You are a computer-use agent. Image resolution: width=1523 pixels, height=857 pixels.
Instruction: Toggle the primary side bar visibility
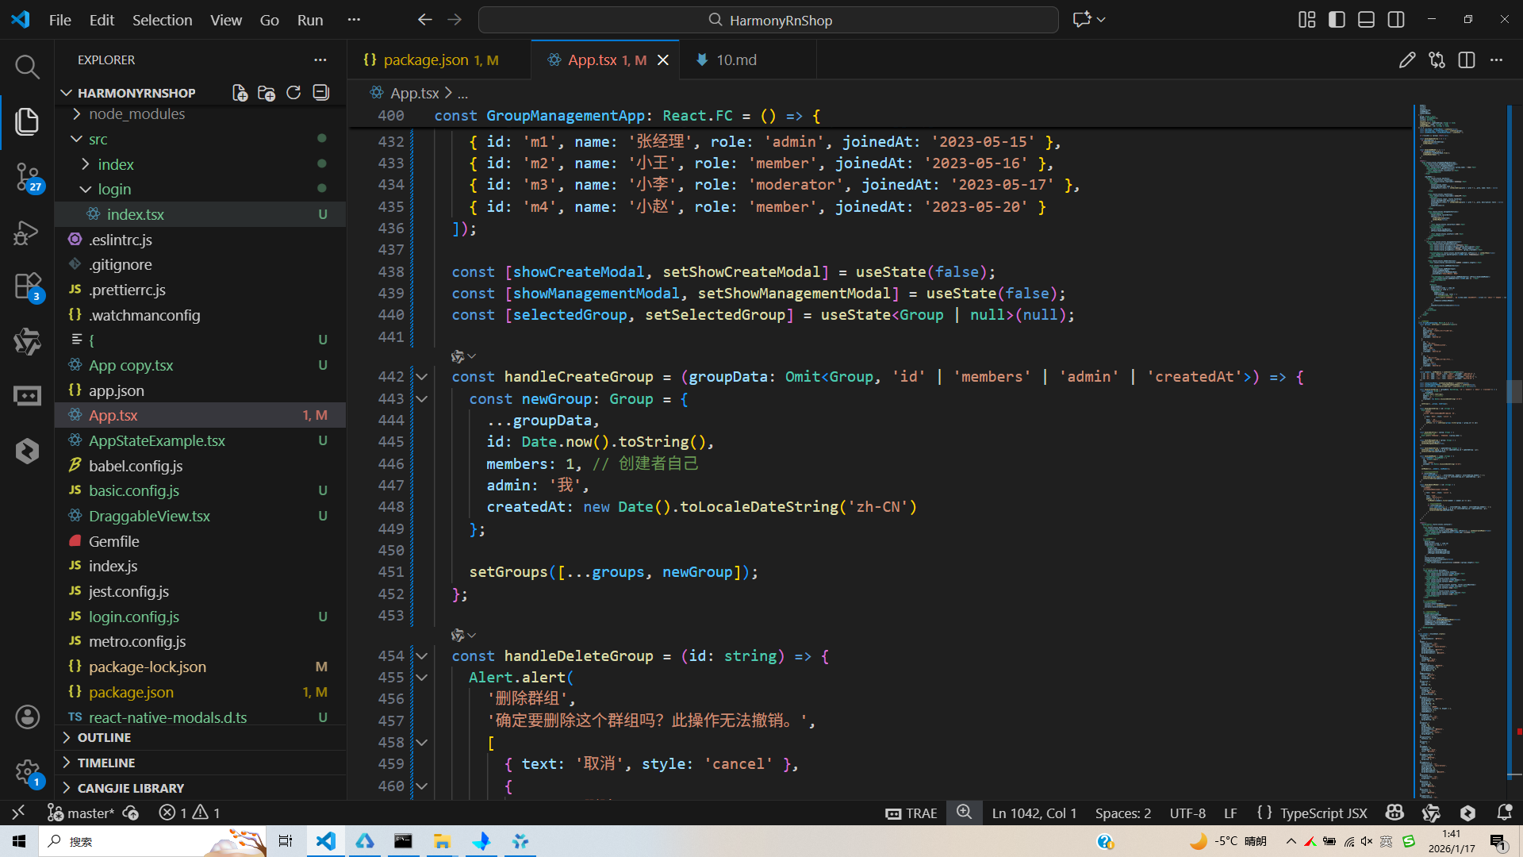tap(1337, 20)
